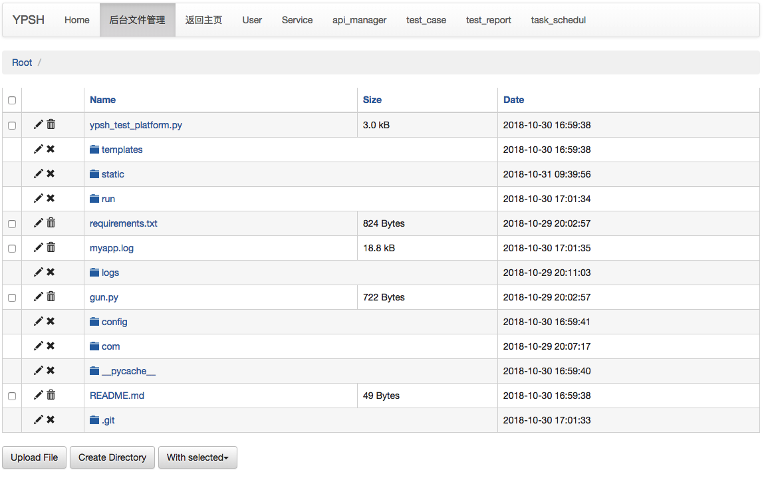766x478 pixels.
Task: Delete the __pycache__ folder with the X icon
Action: pyautogui.click(x=51, y=370)
